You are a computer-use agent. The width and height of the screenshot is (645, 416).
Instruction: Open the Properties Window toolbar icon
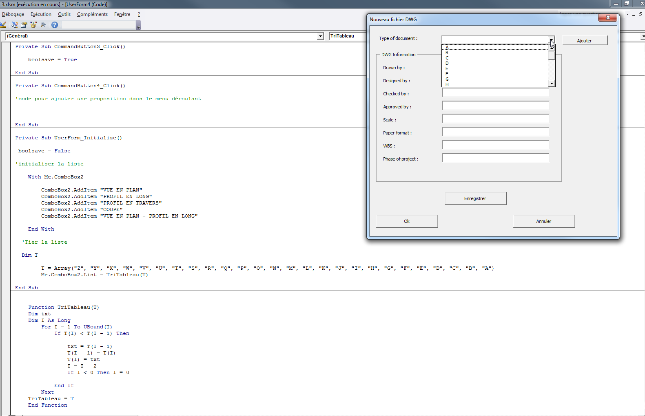(x=24, y=25)
